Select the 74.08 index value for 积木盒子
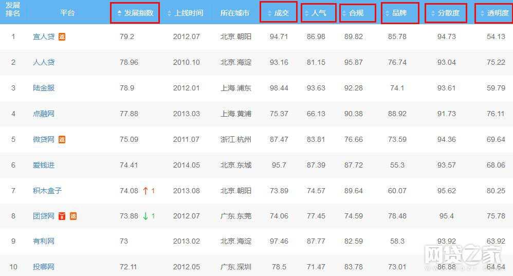513x276 pixels. pyautogui.click(x=129, y=191)
